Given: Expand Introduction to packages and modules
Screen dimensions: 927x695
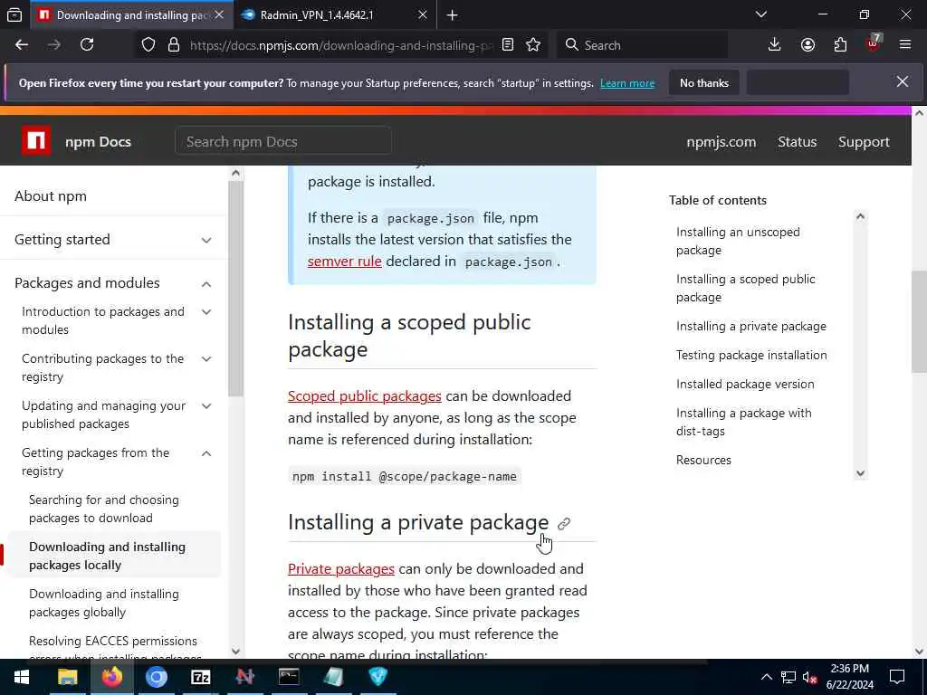Looking at the screenshot, I should click(206, 312).
